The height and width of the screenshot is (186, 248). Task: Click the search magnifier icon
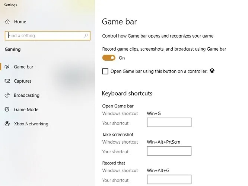(86, 36)
